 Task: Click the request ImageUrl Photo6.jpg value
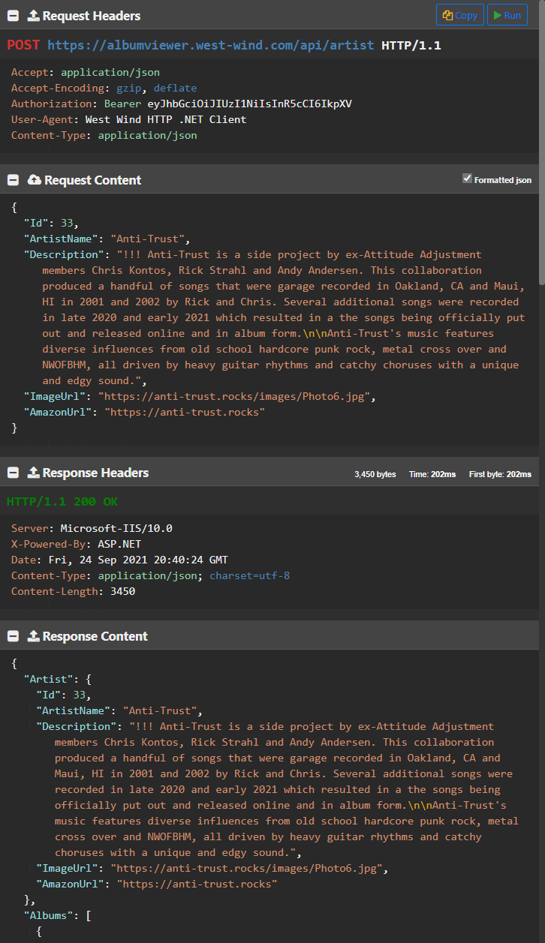233,396
